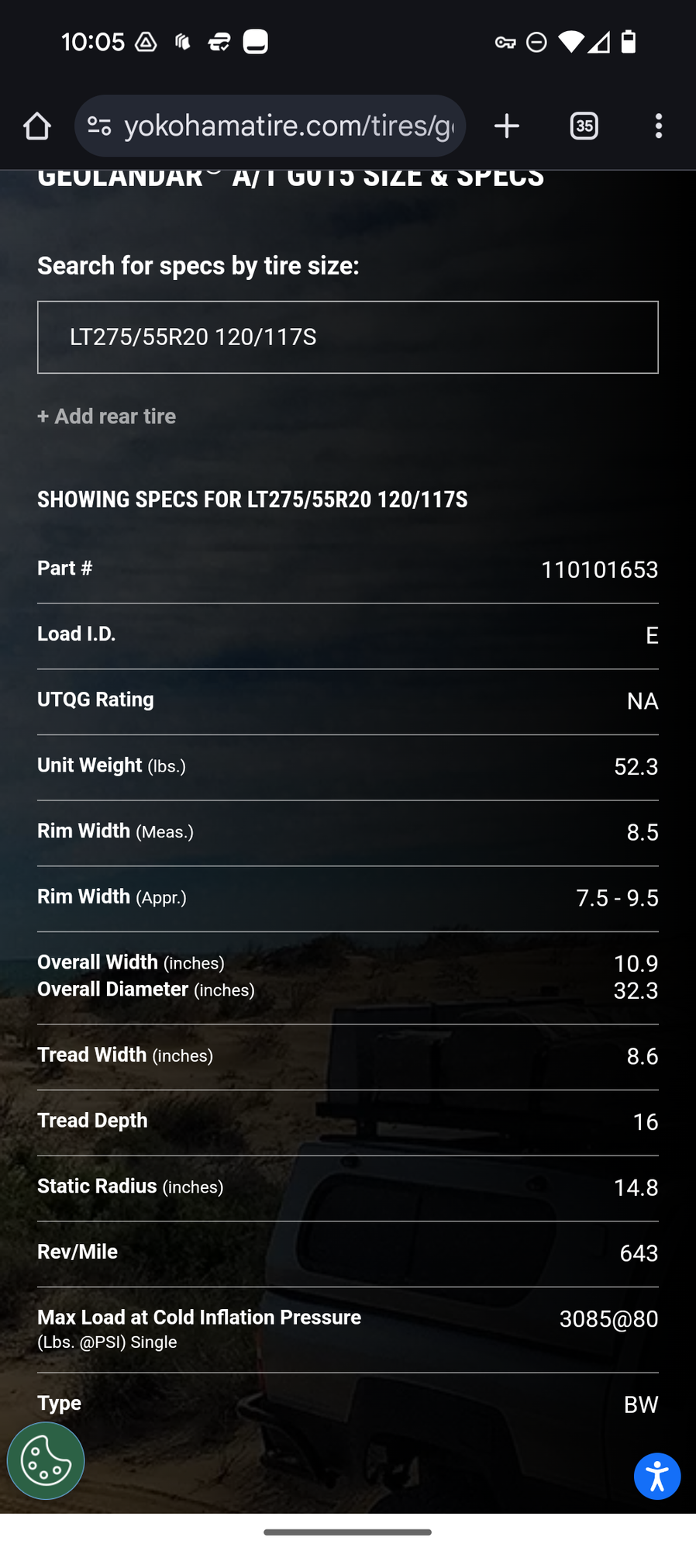Open the tab switcher showing 35 tabs
The height and width of the screenshot is (1551, 696).
584,126
